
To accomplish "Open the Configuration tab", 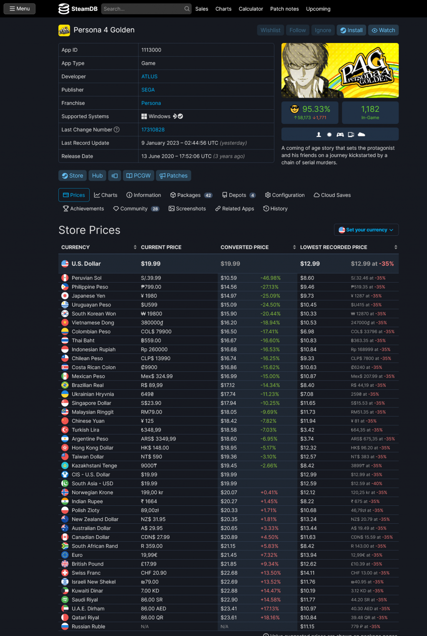I will [x=285, y=195].
